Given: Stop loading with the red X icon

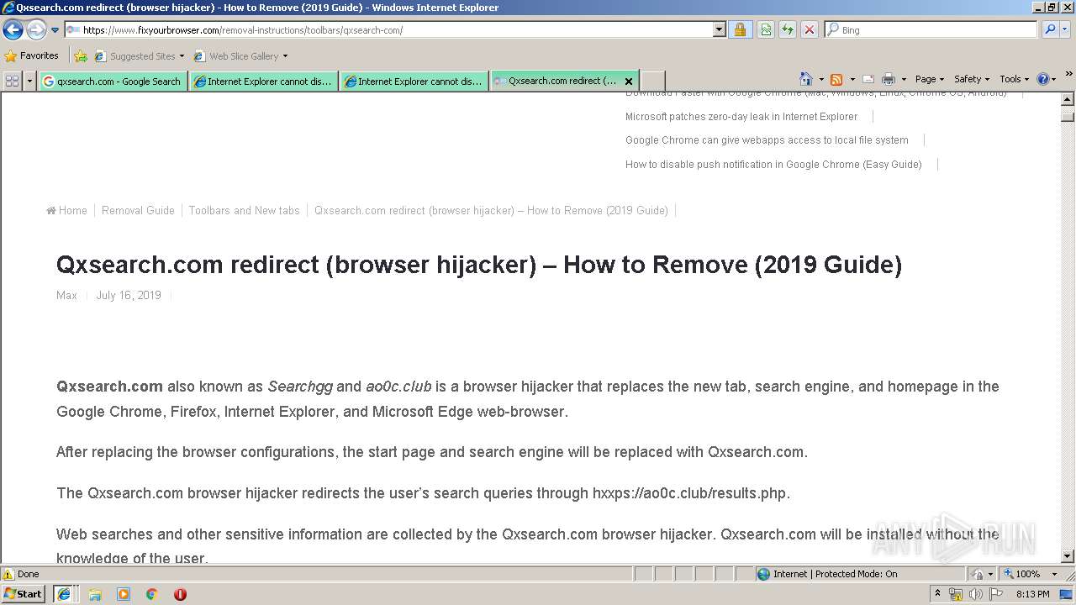Looking at the screenshot, I should (810, 30).
